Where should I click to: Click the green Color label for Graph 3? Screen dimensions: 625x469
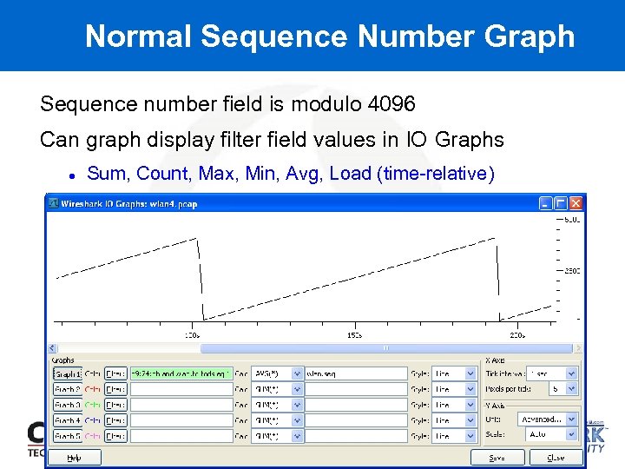pyautogui.click(x=93, y=405)
